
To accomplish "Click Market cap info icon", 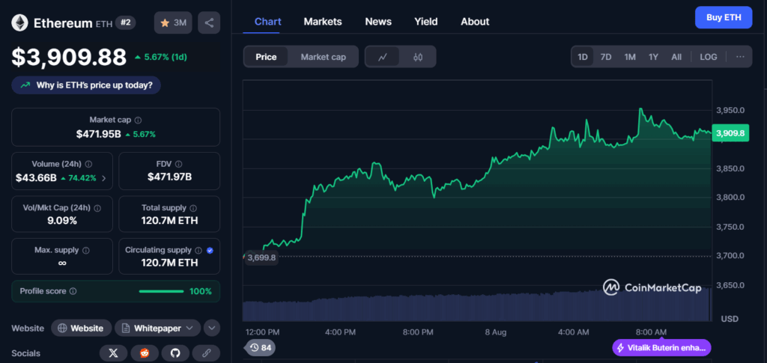I will coord(138,121).
